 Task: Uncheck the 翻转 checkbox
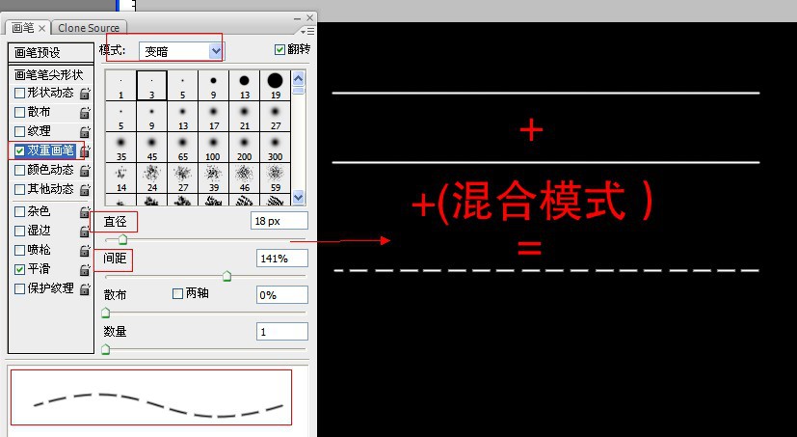pyautogui.click(x=279, y=49)
